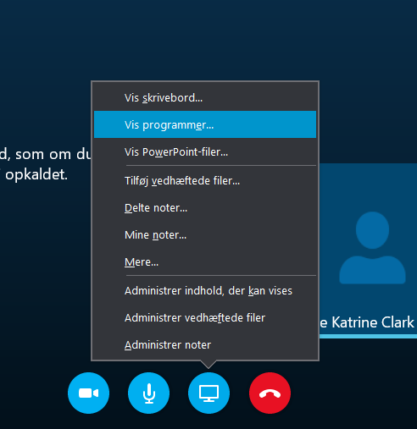Mute the microphone
The image size is (417, 429).
pyautogui.click(x=149, y=393)
